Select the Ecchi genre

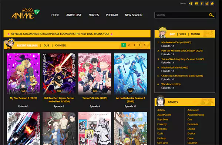click(160, 134)
